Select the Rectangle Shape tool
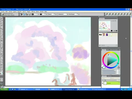 (2, 46)
